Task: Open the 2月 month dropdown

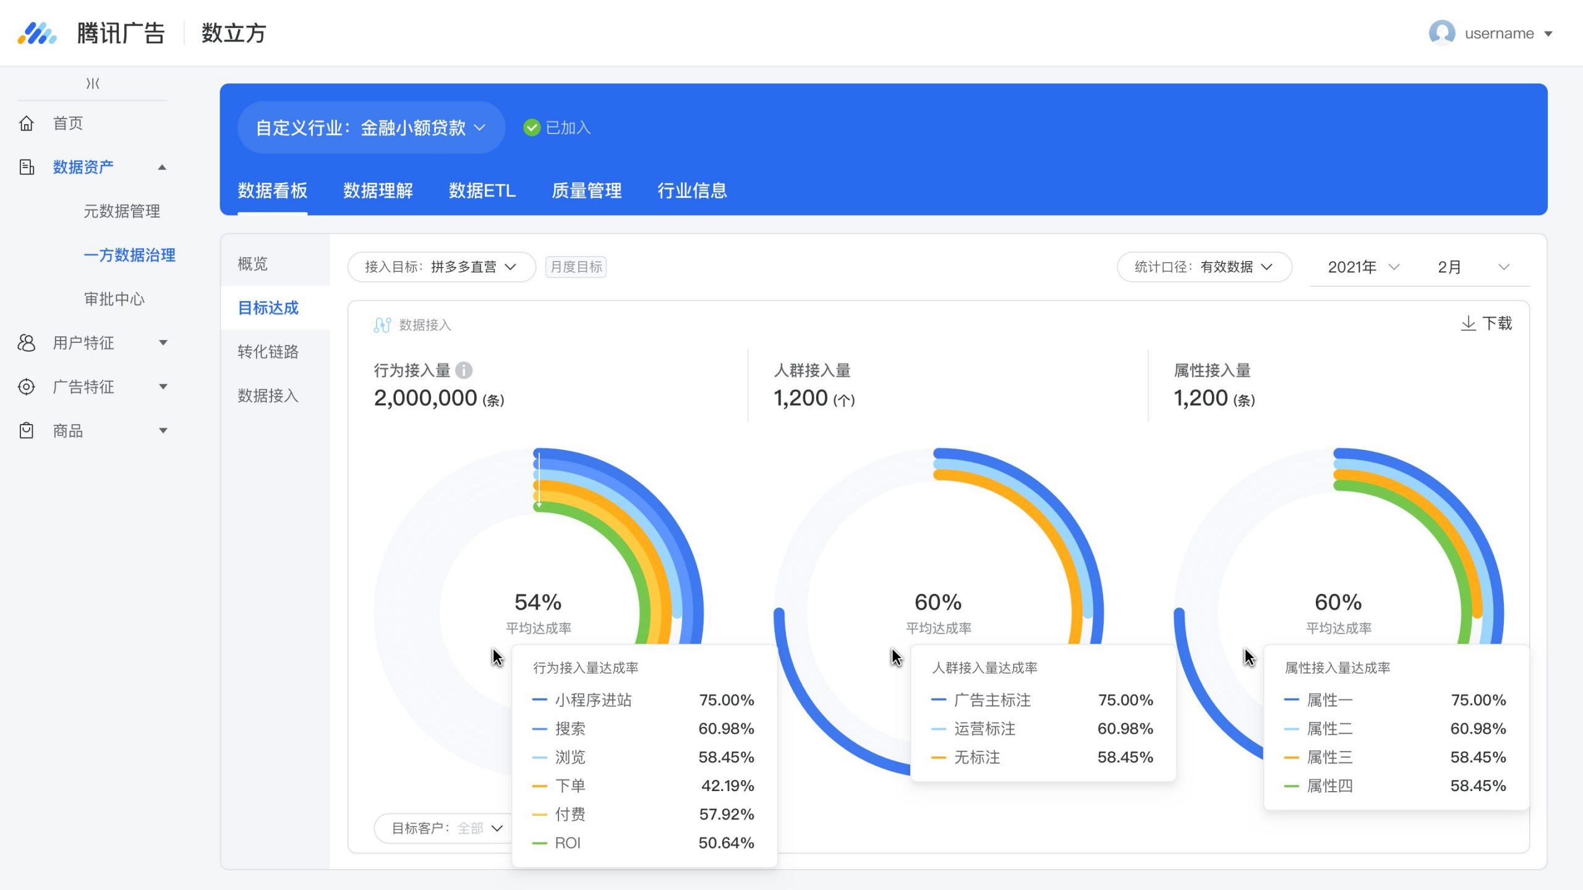Action: click(x=1475, y=267)
